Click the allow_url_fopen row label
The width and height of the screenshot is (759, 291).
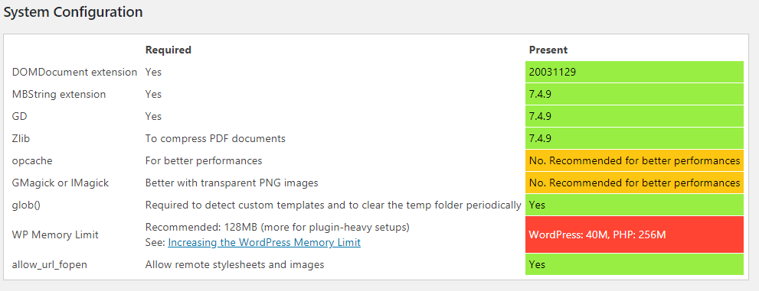49,264
